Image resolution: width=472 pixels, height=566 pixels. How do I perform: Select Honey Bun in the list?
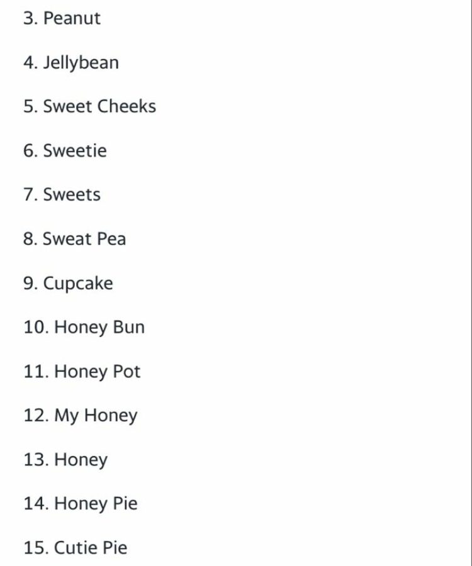[99, 328]
